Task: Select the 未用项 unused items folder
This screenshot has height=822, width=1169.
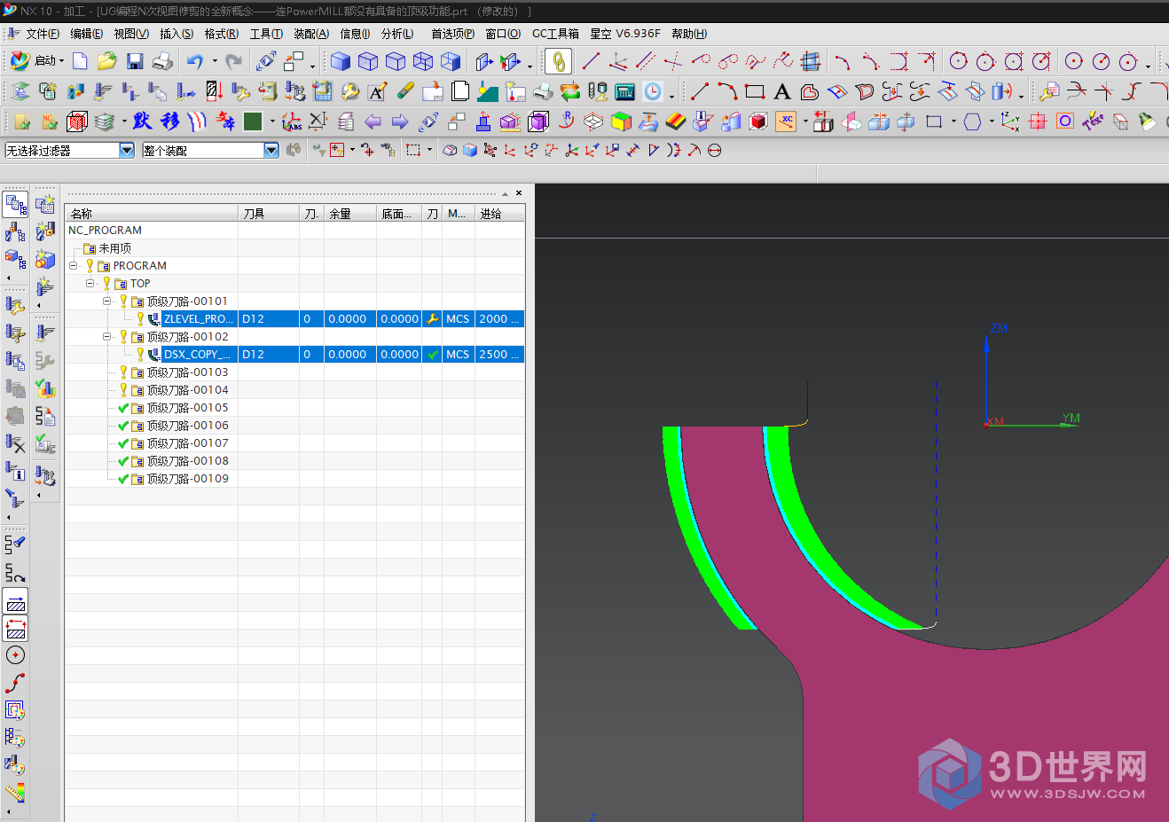Action: coord(114,248)
